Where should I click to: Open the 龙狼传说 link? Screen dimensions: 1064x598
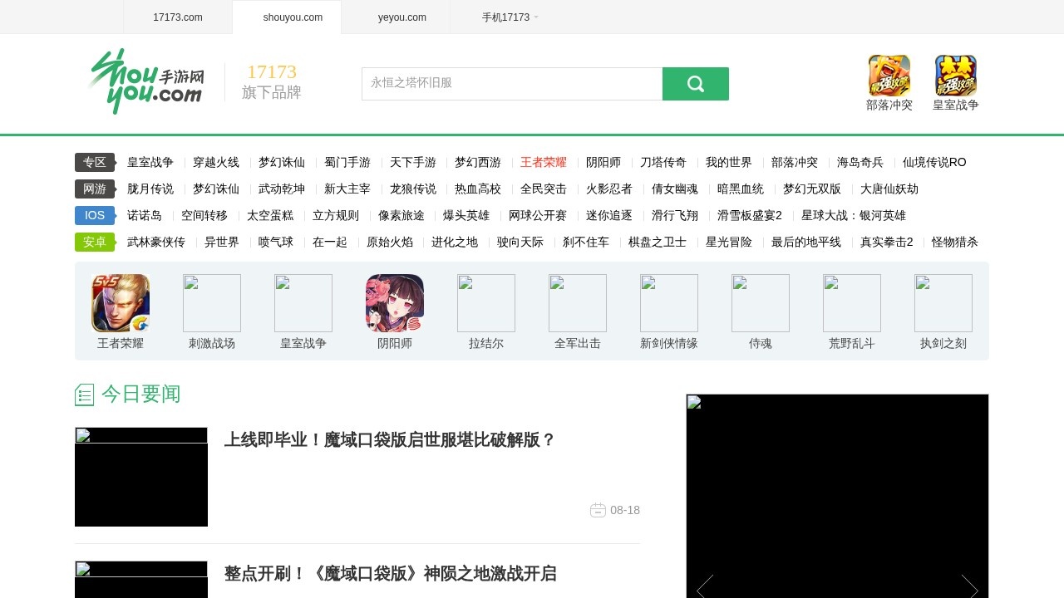(413, 189)
